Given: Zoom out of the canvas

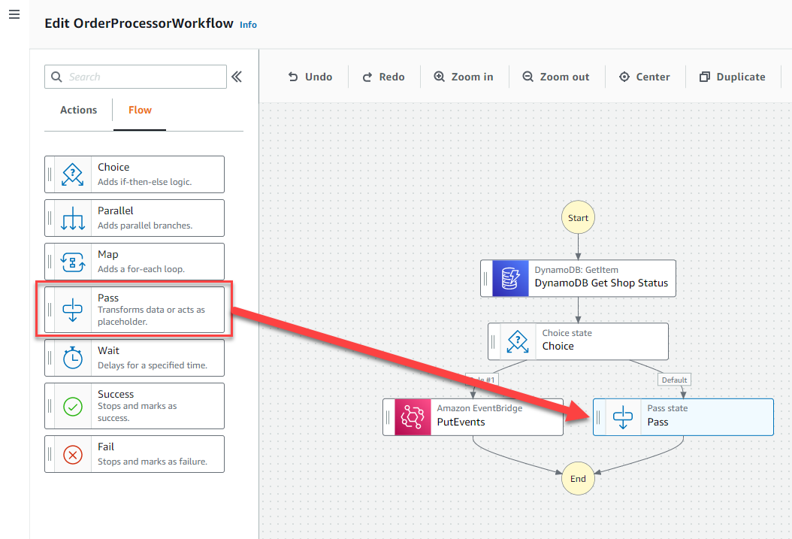Looking at the screenshot, I should [555, 77].
